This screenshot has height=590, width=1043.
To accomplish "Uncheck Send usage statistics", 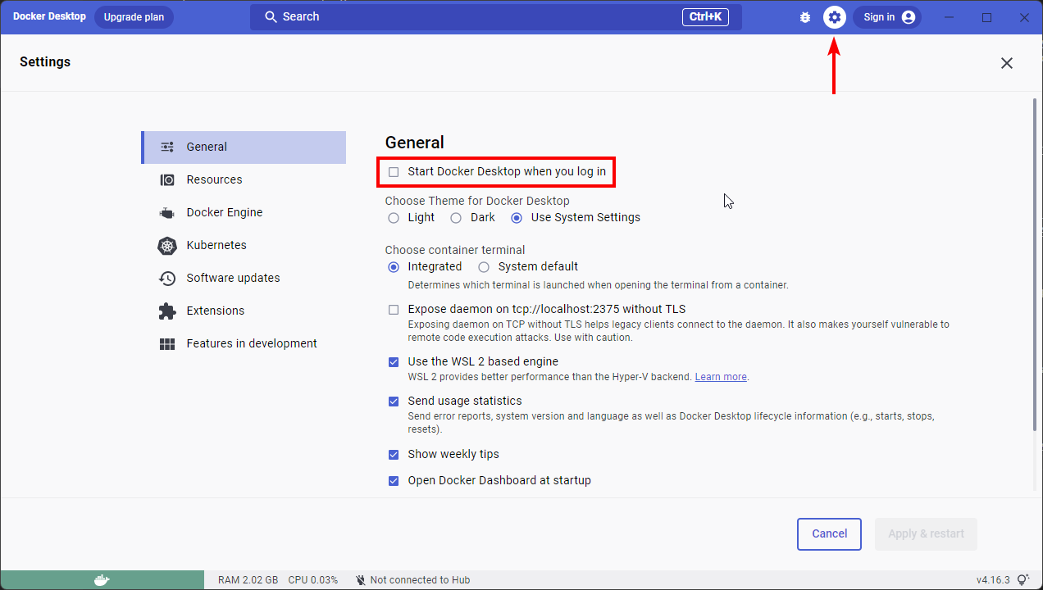I will pyautogui.click(x=394, y=401).
